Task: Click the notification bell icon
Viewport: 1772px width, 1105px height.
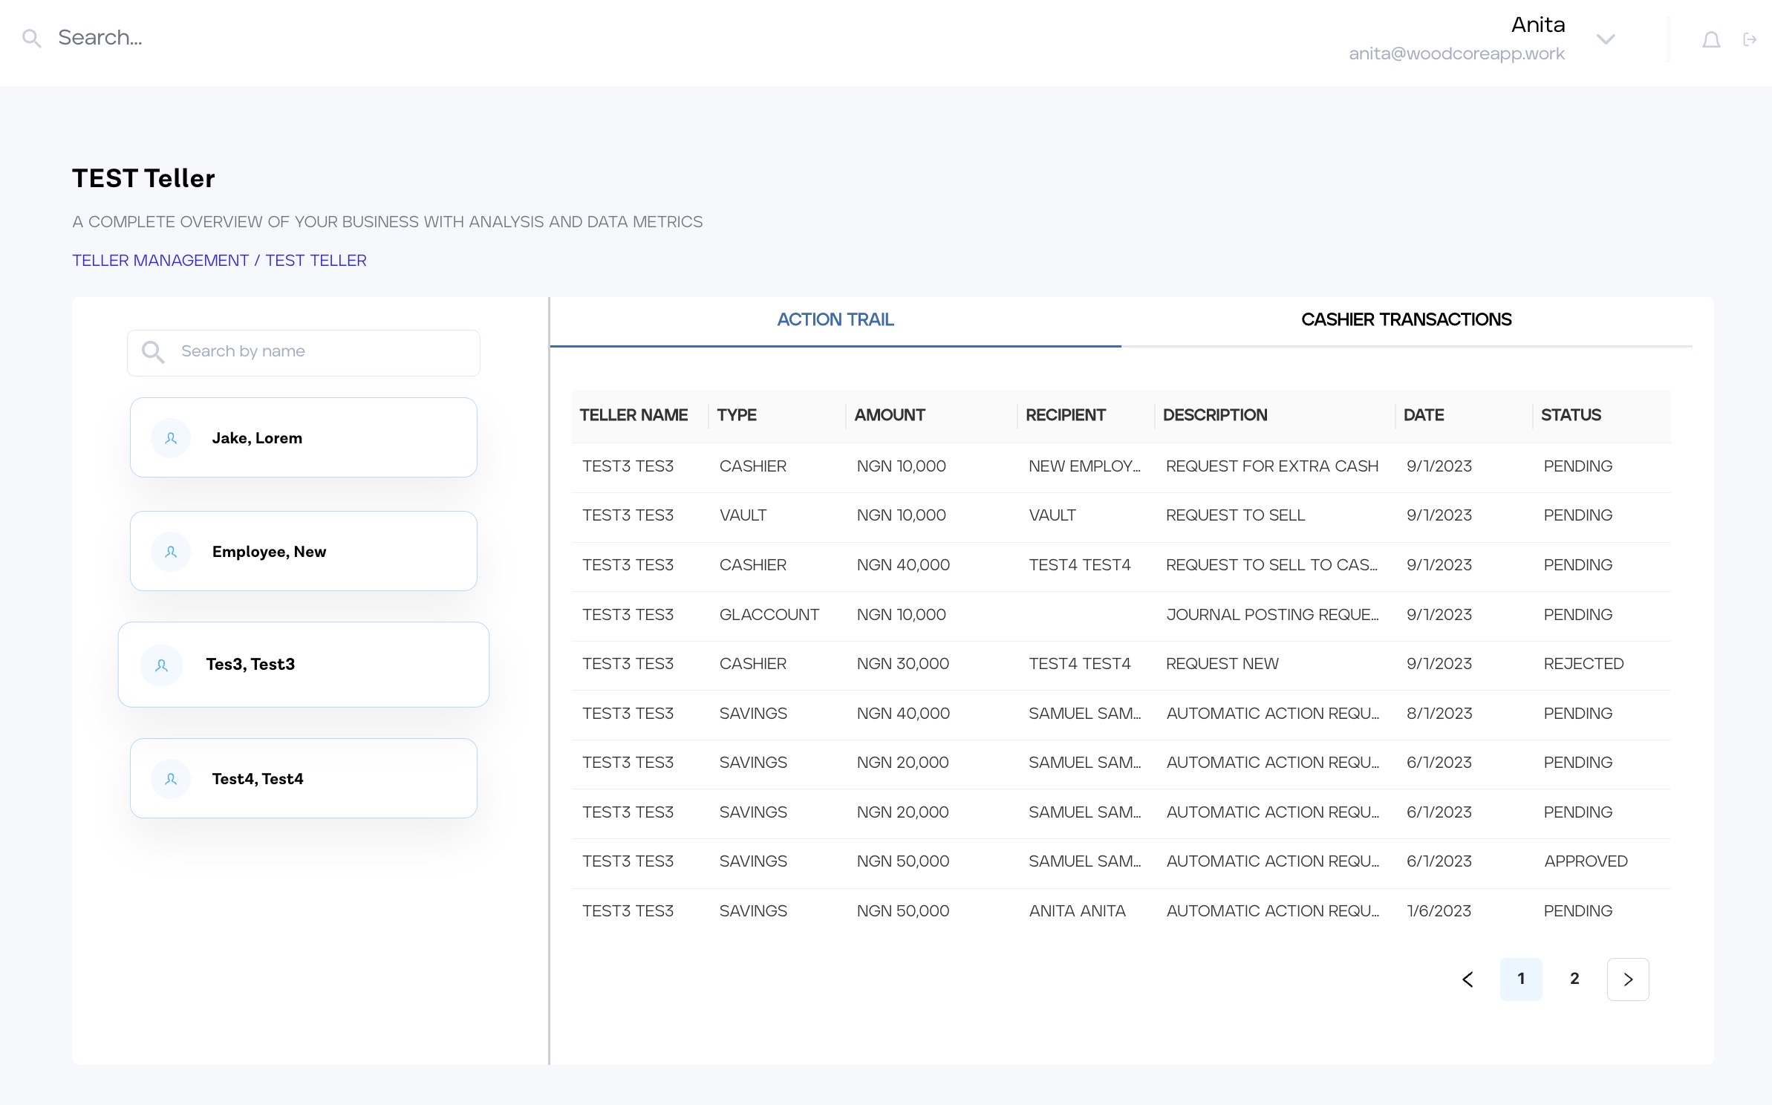Action: 1710,39
